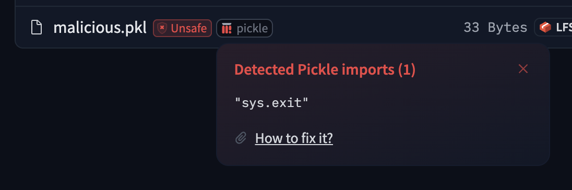Click the red box LFS icon
Screen dimensions: 572x190
coord(545,27)
